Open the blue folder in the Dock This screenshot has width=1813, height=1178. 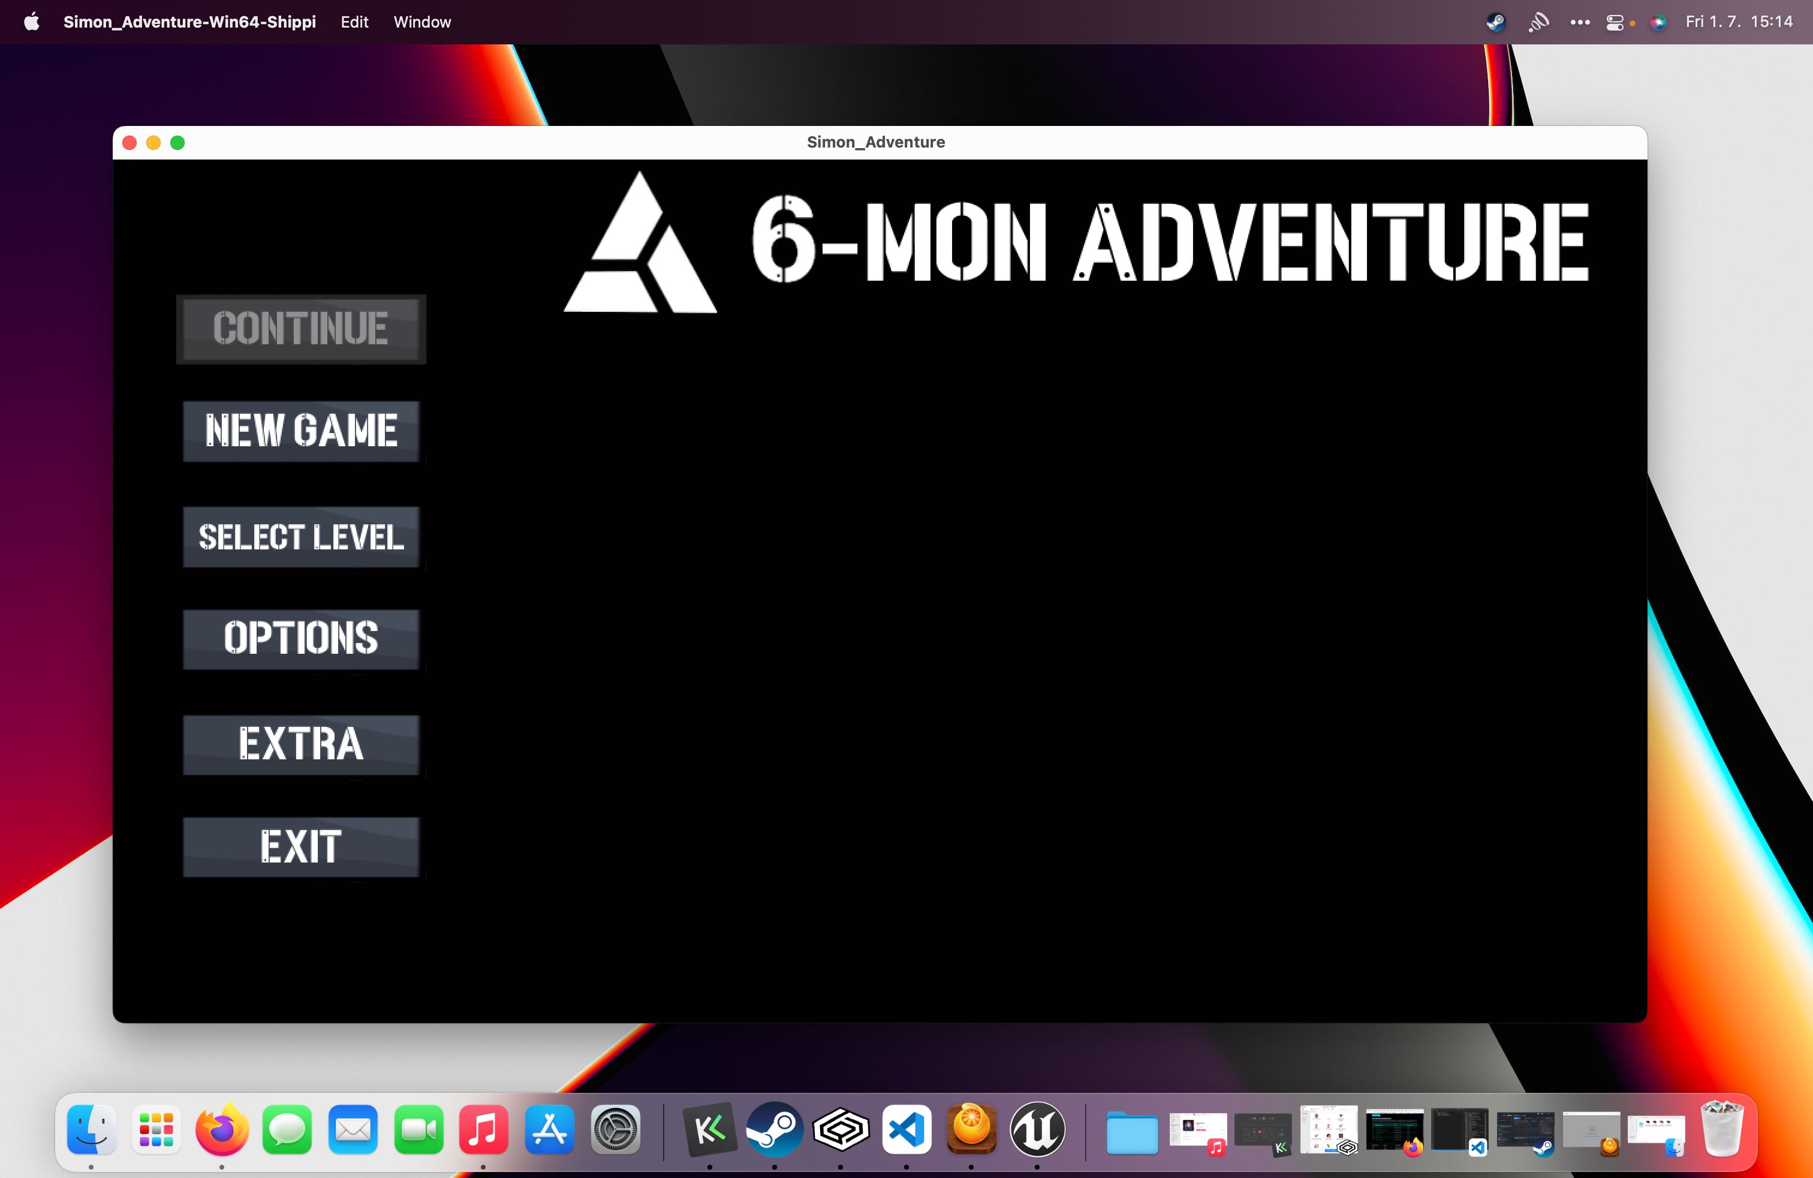pyautogui.click(x=1131, y=1132)
